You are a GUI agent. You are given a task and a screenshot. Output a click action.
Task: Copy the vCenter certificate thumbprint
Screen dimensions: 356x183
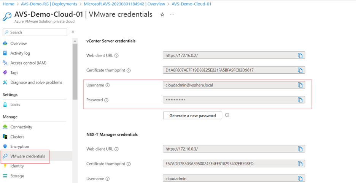pos(300,70)
